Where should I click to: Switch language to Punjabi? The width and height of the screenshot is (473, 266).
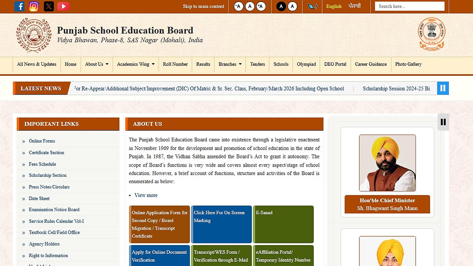pos(354,6)
